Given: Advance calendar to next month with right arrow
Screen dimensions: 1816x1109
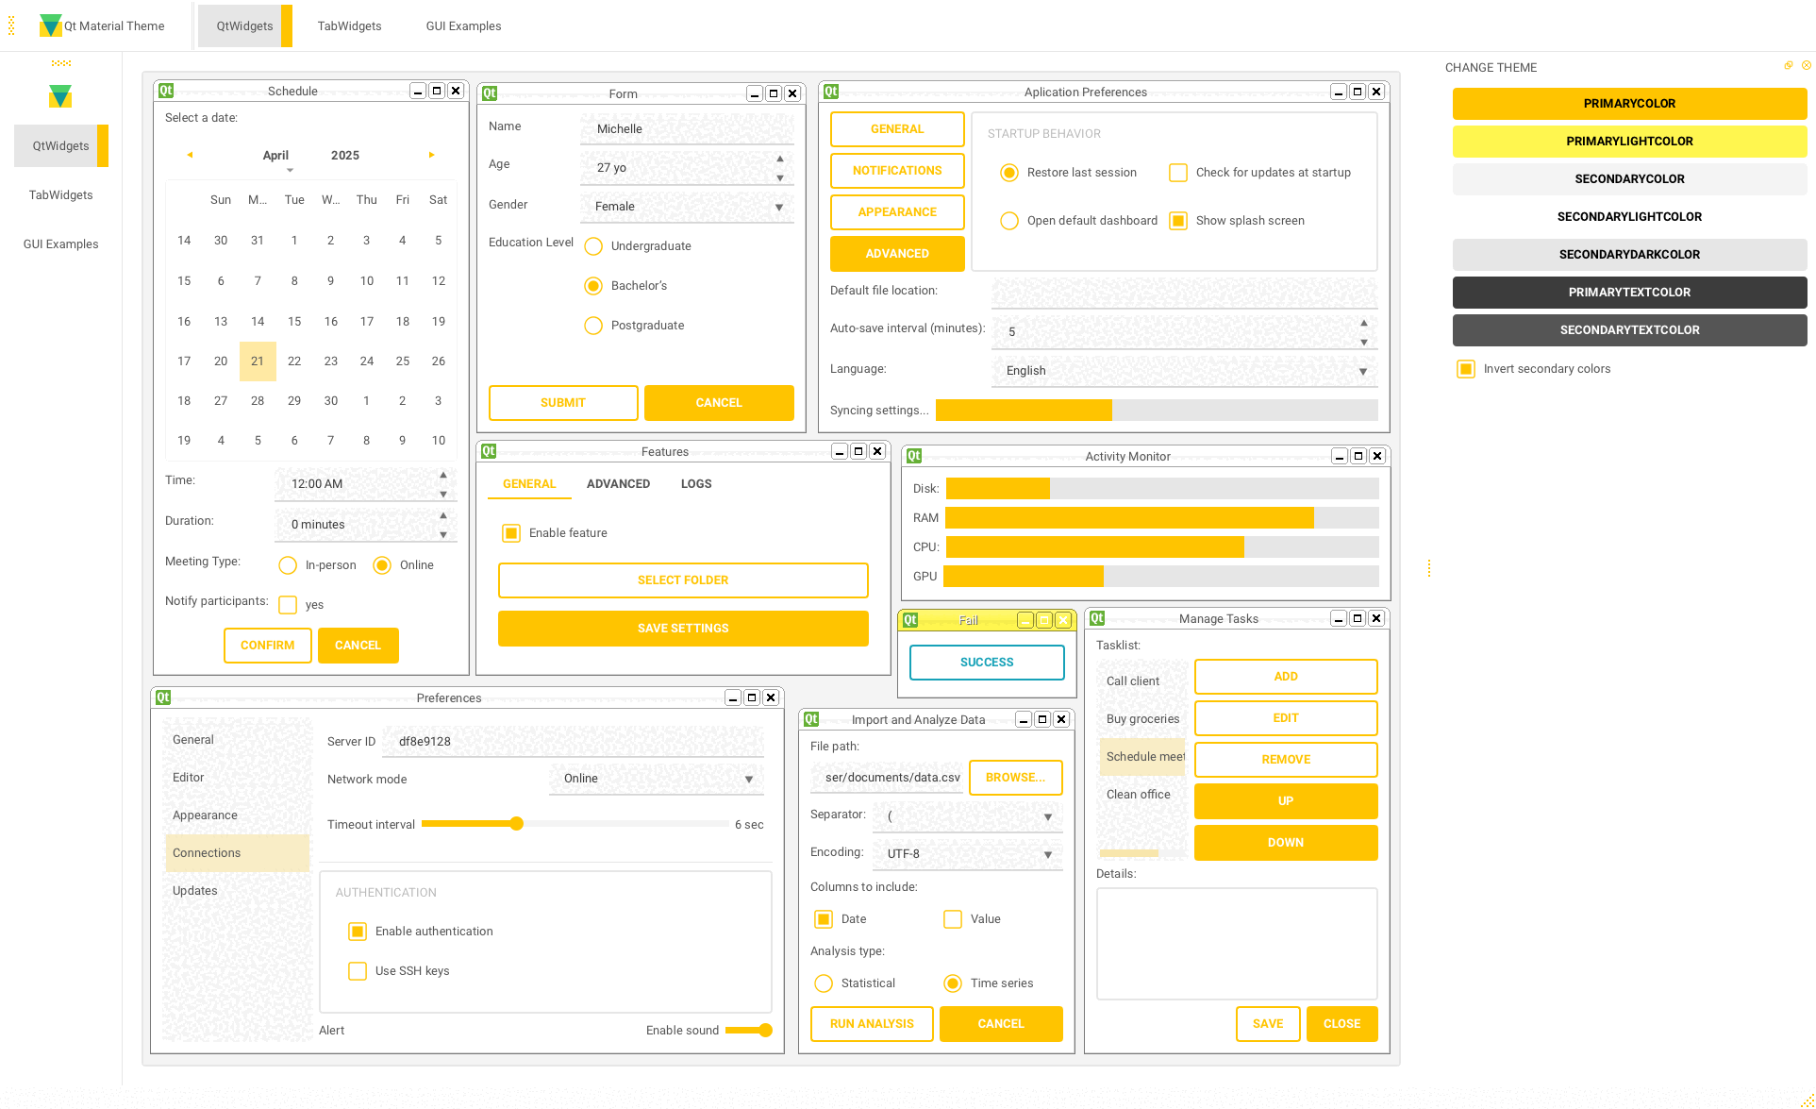Looking at the screenshot, I should (x=432, y=155).
